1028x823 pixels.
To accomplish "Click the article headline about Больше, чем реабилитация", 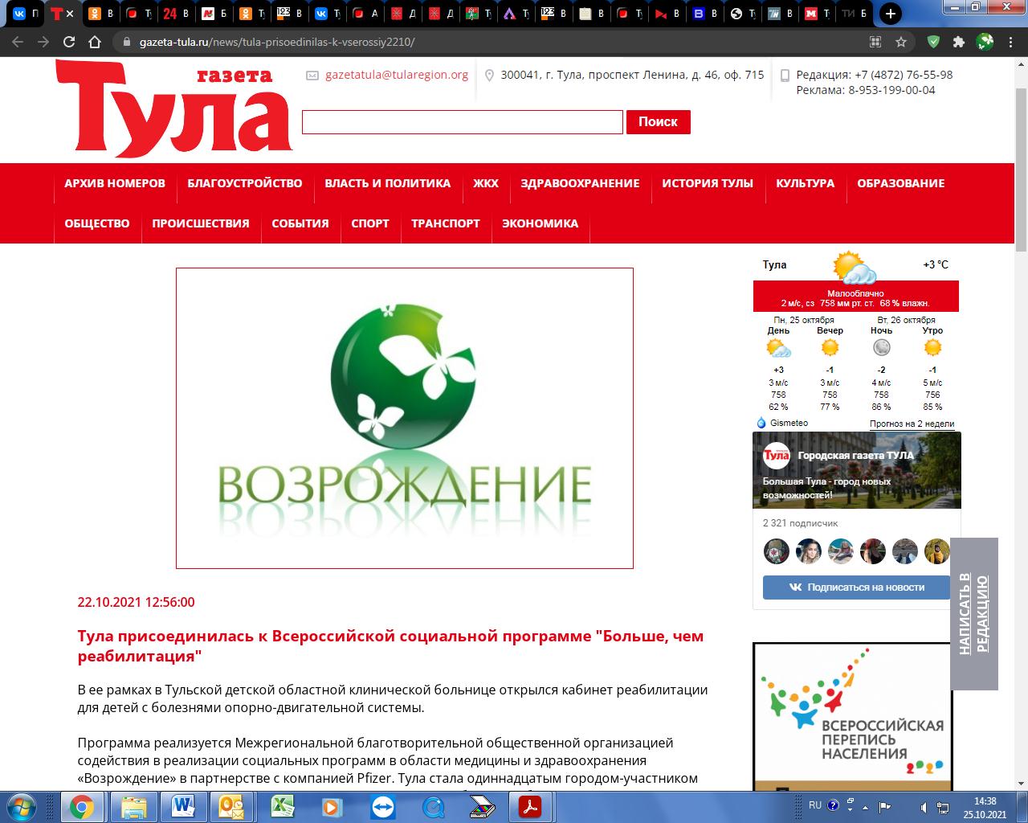I will tap(390, 645).
